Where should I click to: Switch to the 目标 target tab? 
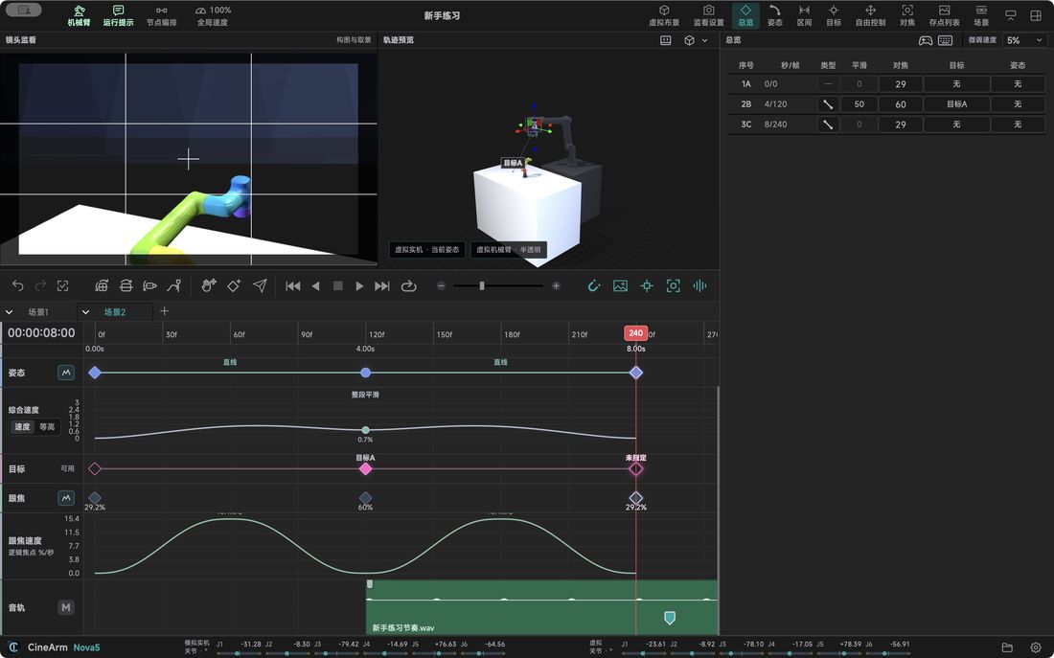click(834, 15)
